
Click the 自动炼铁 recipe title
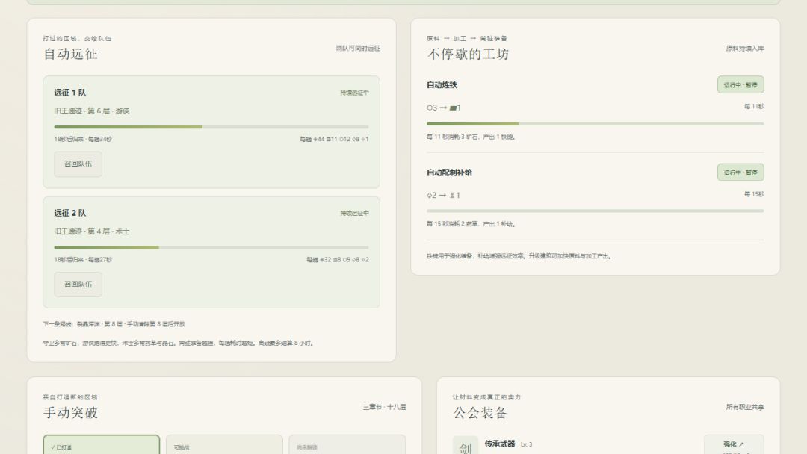(442, 85)
